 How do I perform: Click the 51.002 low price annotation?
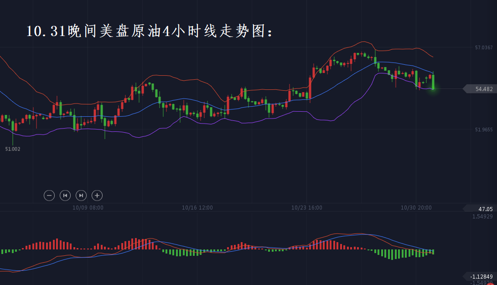tap(13, 149)
